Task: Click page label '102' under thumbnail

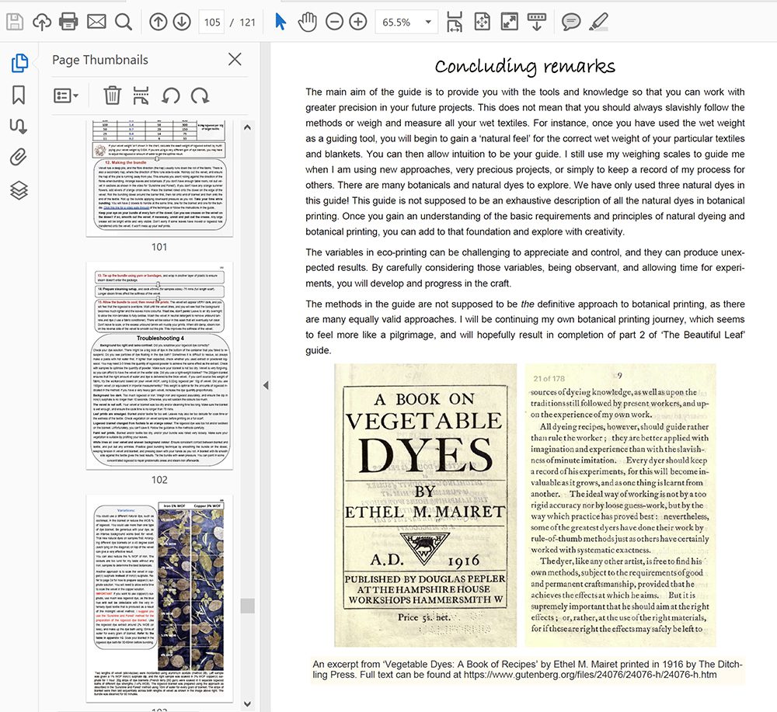Action: click(x=159, y=479)
